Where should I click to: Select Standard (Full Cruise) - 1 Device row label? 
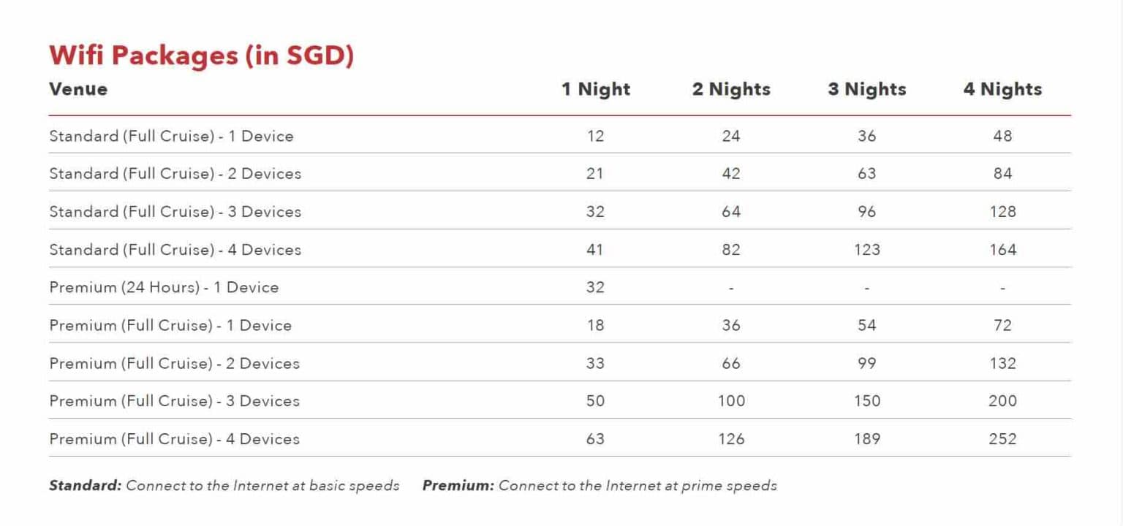coord(171,136)
